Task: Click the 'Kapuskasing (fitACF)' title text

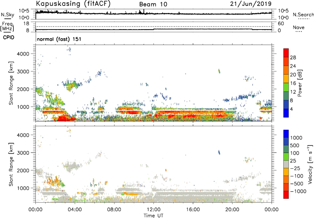Action: pyautogui.click(x=73, y=4)
